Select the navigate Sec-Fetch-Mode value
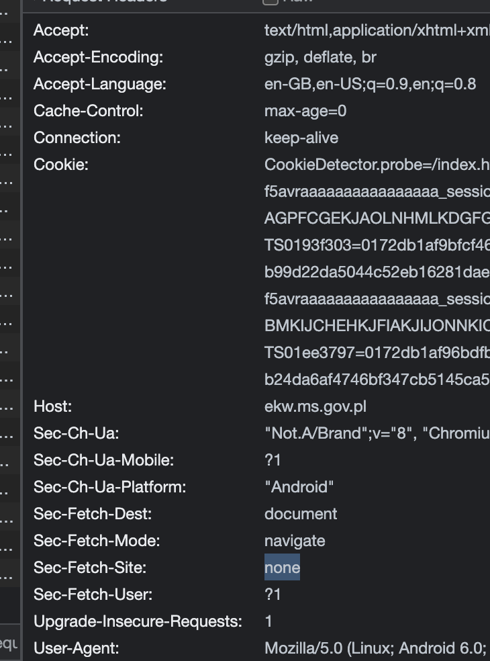Viewport: 490px width, 661px height. (295, 541)
